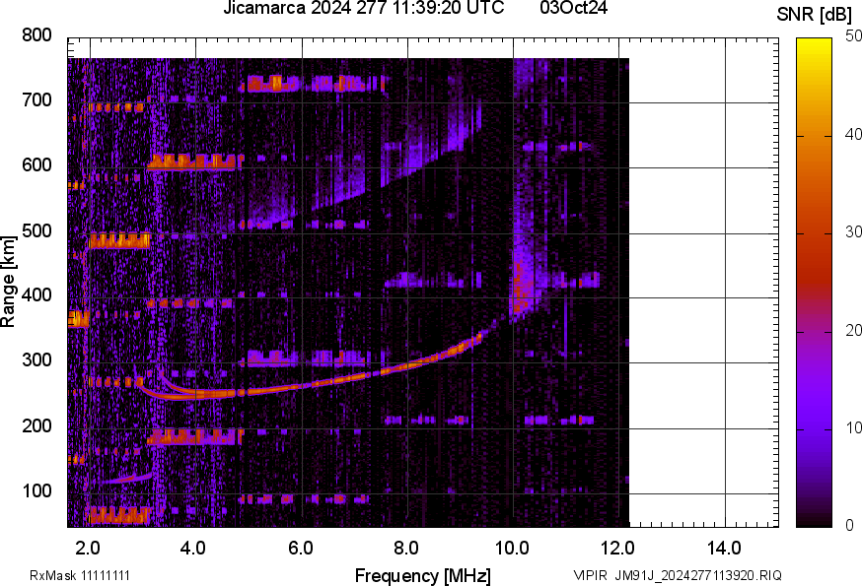The height and width of the screenshot is (586, 862).
Task: Click the range tick label '300'
Action: (36, 360)
